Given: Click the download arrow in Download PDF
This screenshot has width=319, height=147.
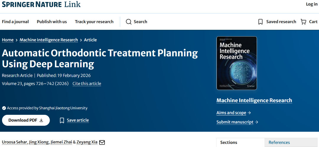Looking at the screenshot, I should click(41, 120).
